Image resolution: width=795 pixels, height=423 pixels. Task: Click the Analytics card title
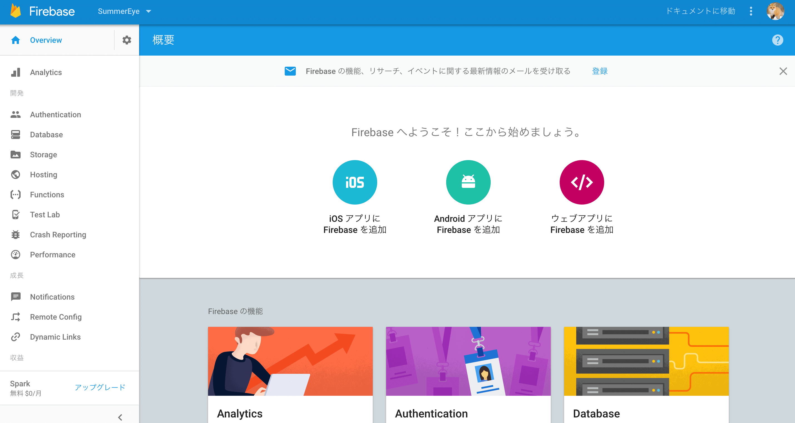pyautogui.click(x=240, y=414)
